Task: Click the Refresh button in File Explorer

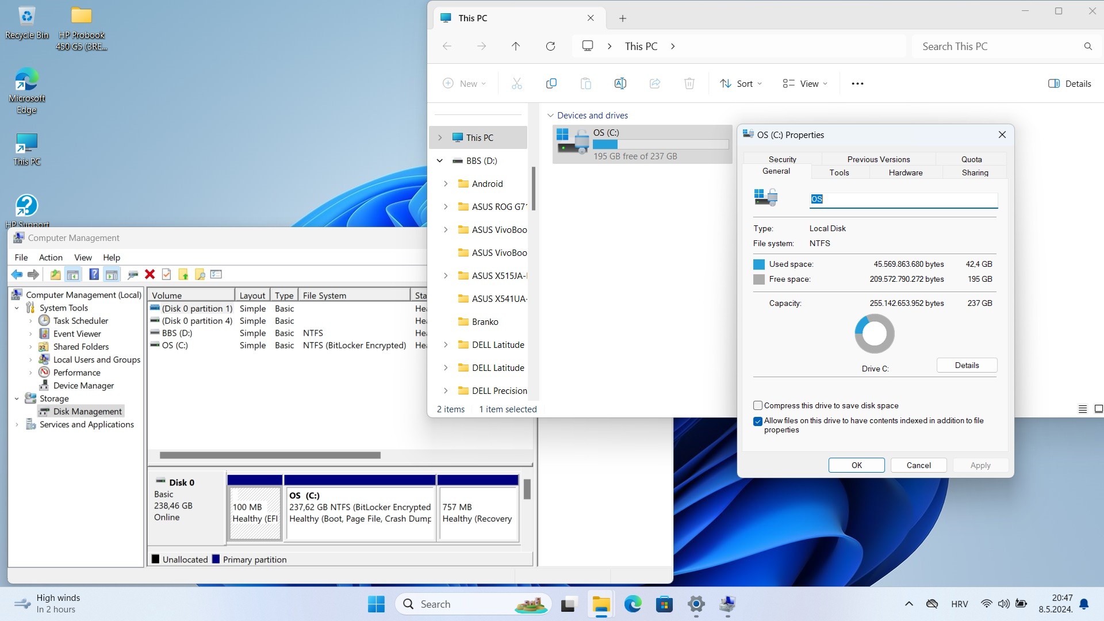Action: (550, 46)
